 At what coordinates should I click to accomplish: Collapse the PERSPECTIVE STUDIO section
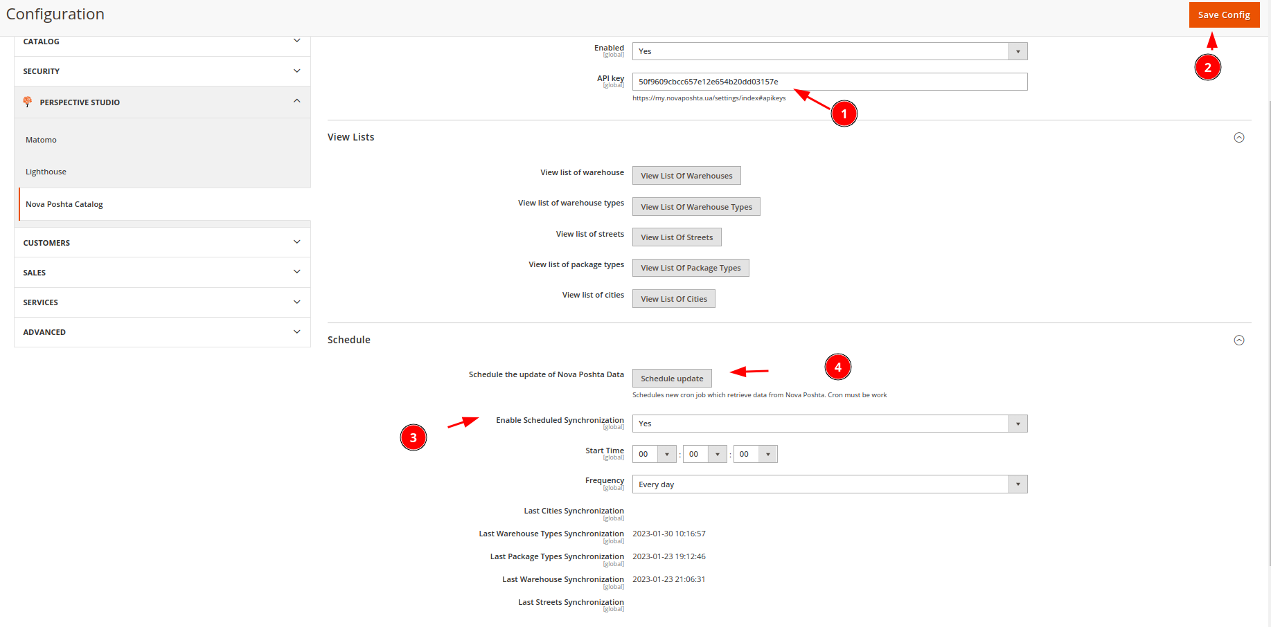(162, 102)
